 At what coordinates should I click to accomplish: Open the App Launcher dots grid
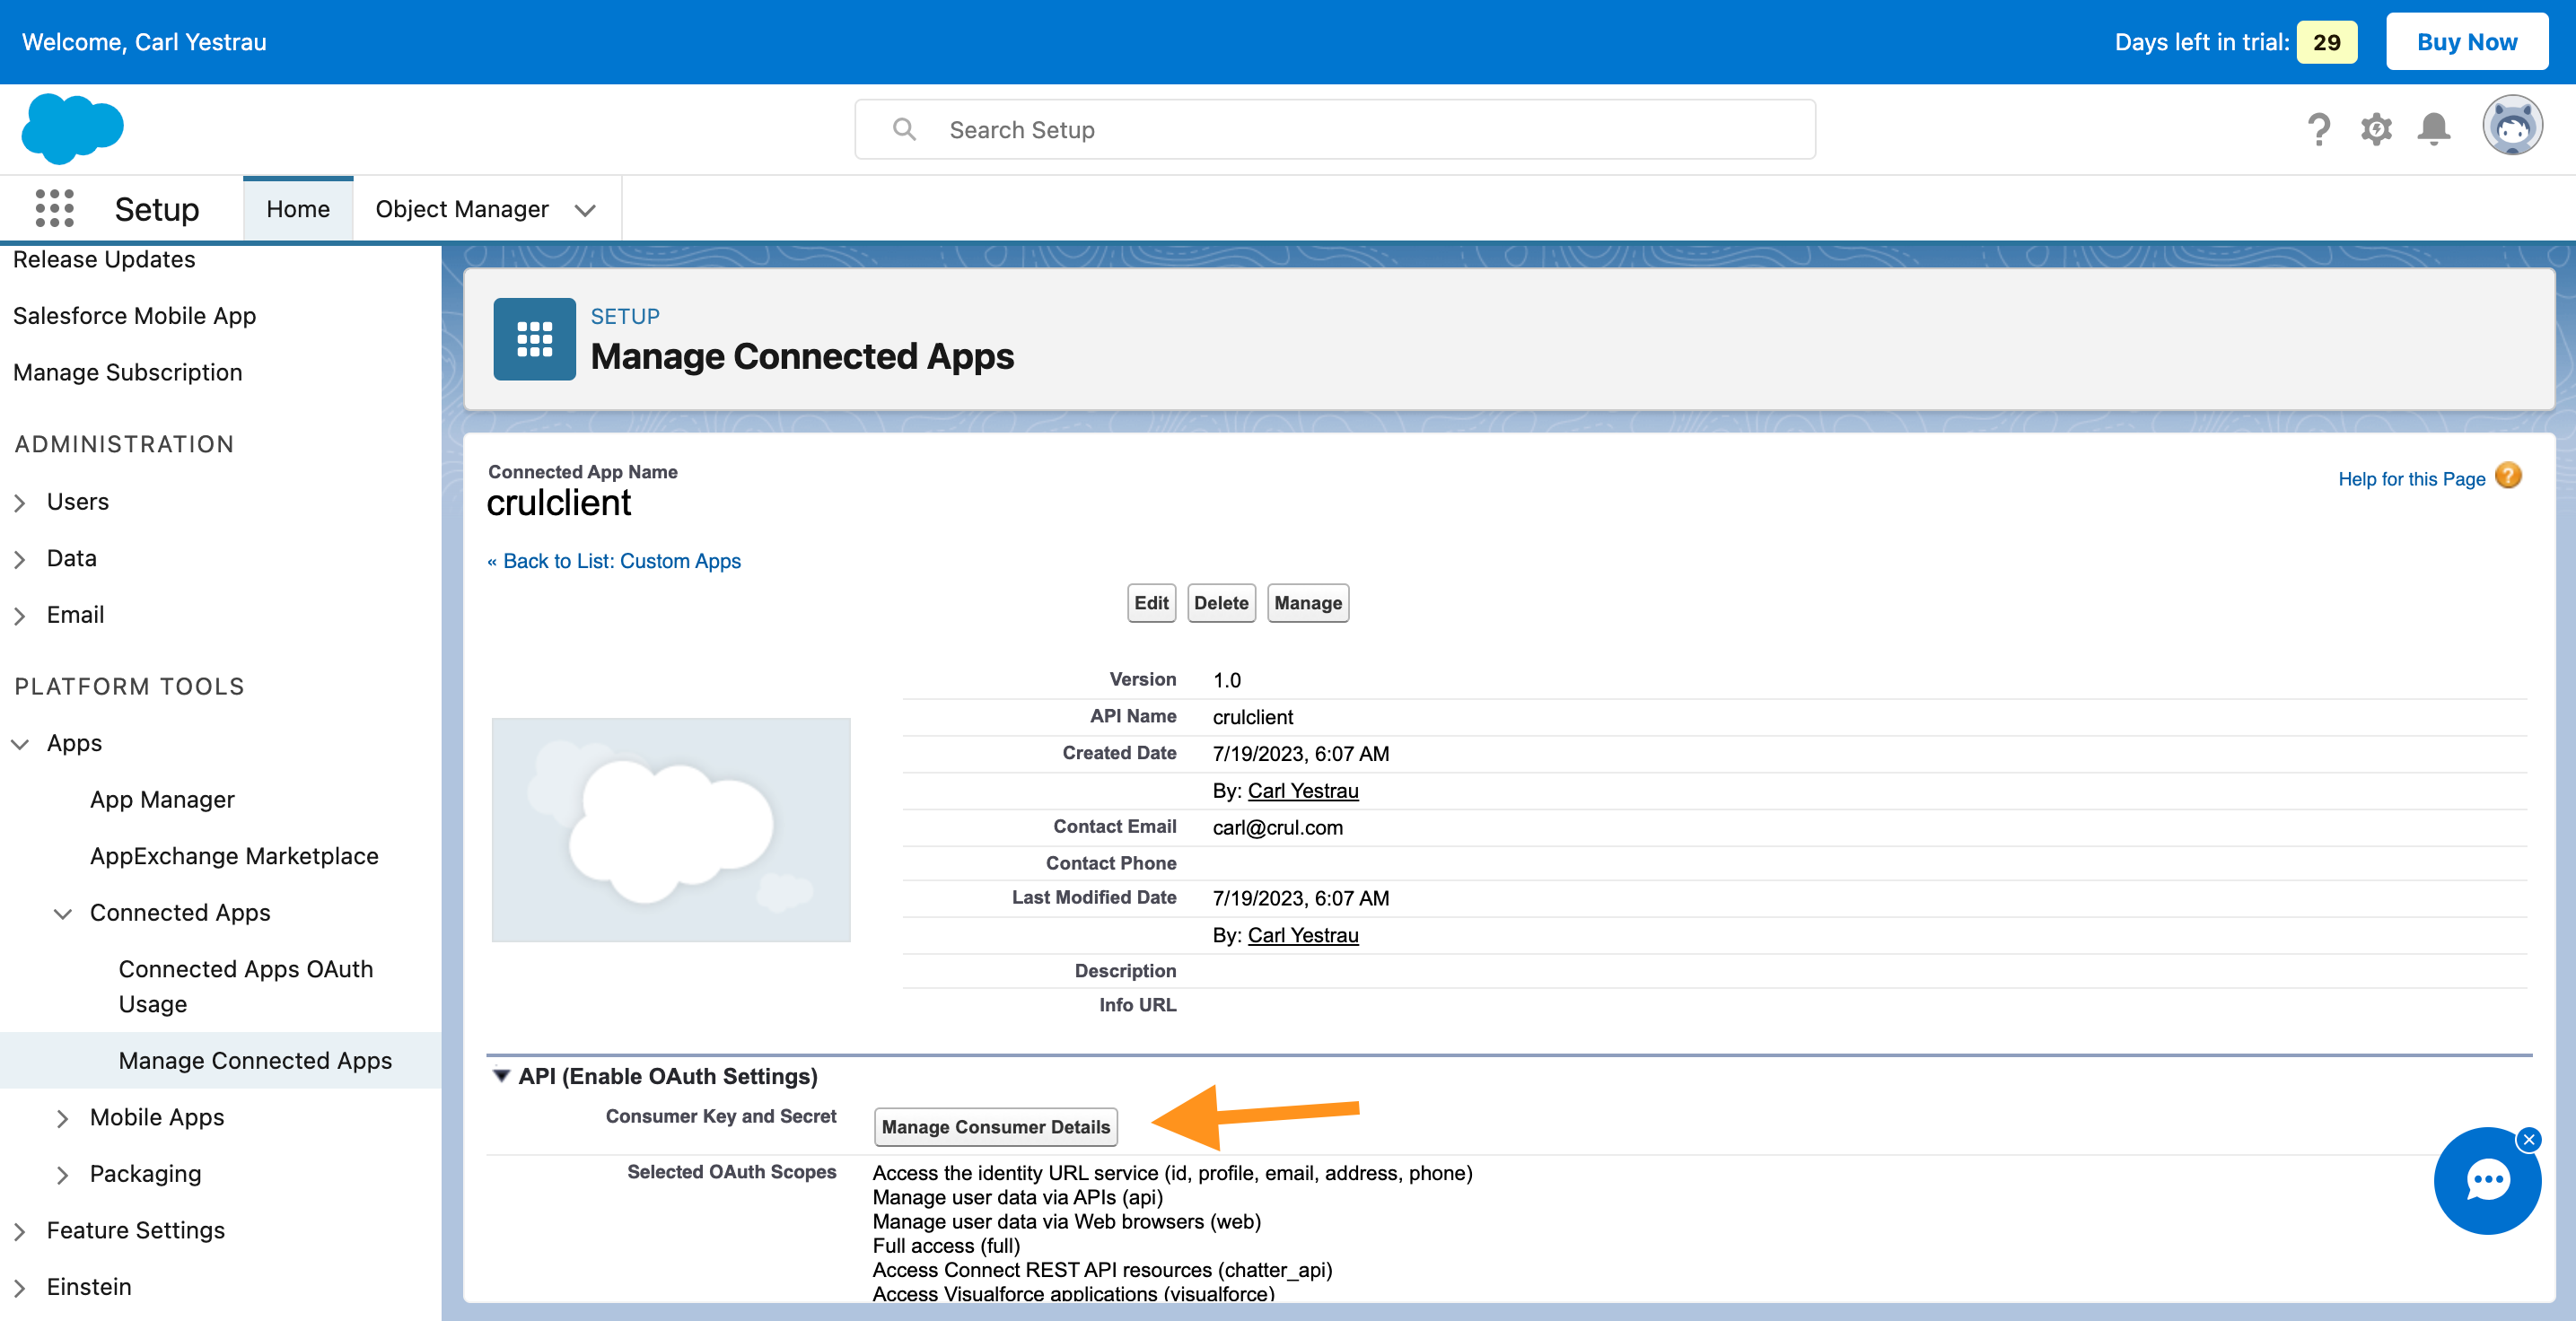[54, 208]
